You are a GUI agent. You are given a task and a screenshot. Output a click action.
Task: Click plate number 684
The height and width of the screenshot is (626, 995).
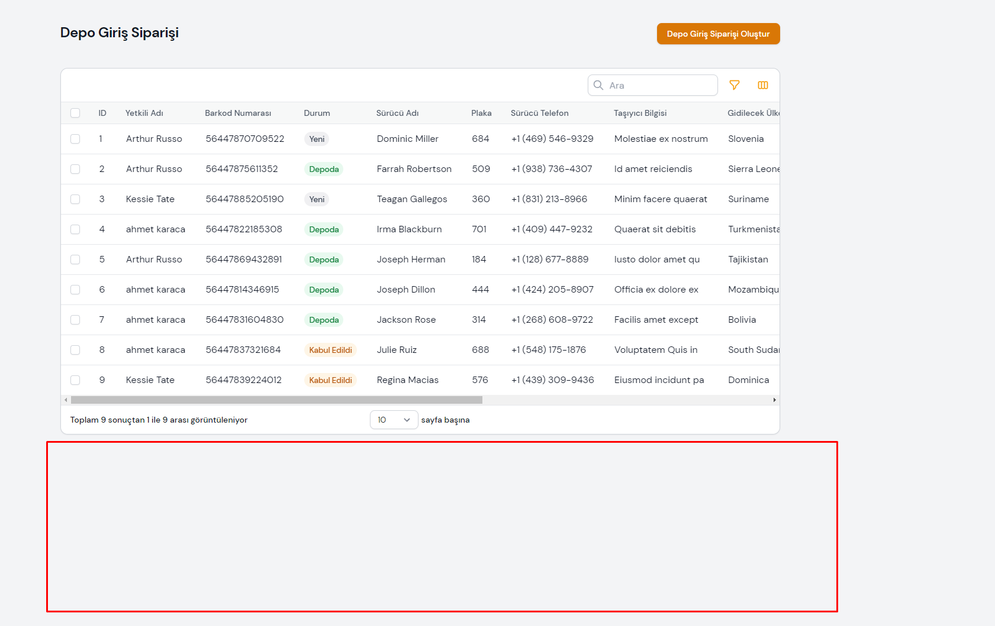[x=481, y=139]
